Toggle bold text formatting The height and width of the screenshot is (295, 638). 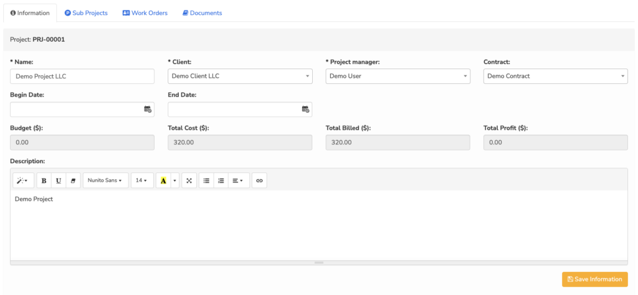(44, 180)
